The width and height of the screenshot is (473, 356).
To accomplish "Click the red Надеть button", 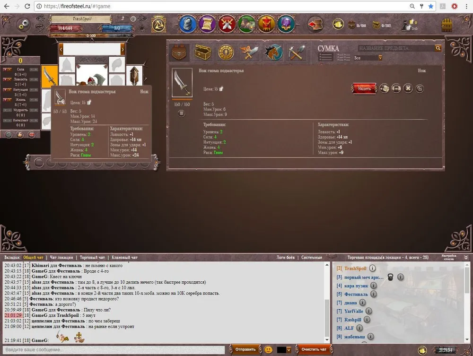I will [364, 88].
